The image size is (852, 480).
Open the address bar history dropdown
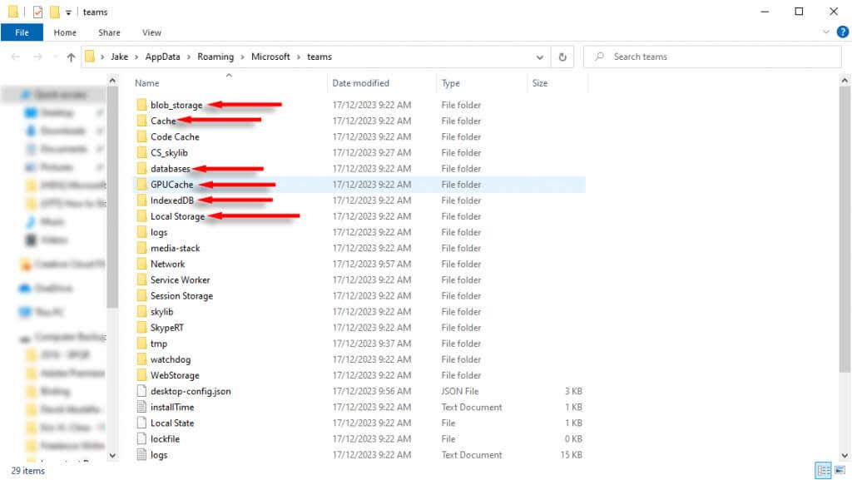[540, 57]
